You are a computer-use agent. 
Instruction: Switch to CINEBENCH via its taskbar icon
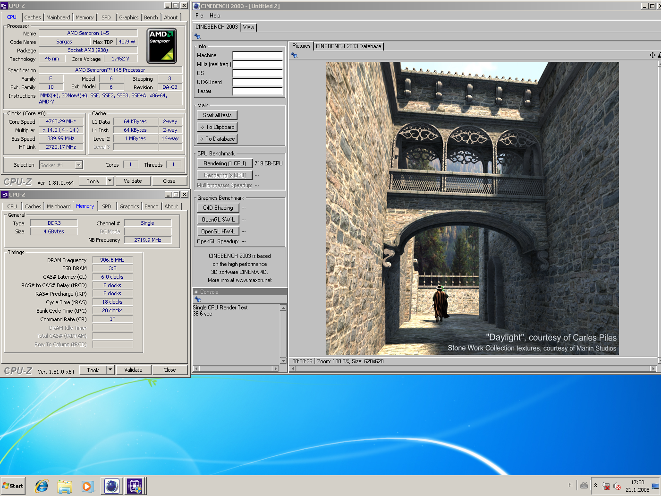point(112,486)
